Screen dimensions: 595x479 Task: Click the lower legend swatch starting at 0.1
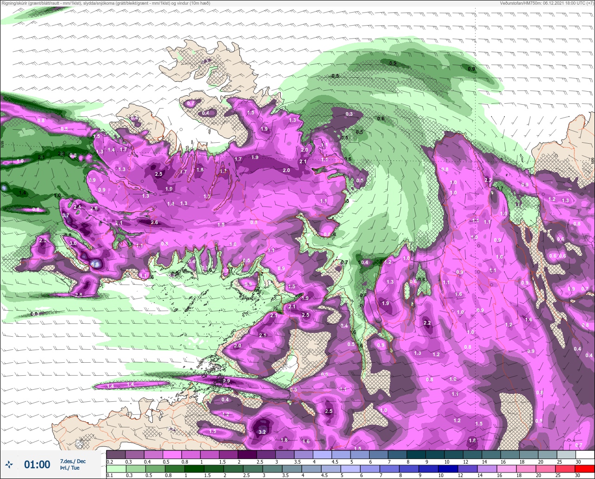[116, 469]
